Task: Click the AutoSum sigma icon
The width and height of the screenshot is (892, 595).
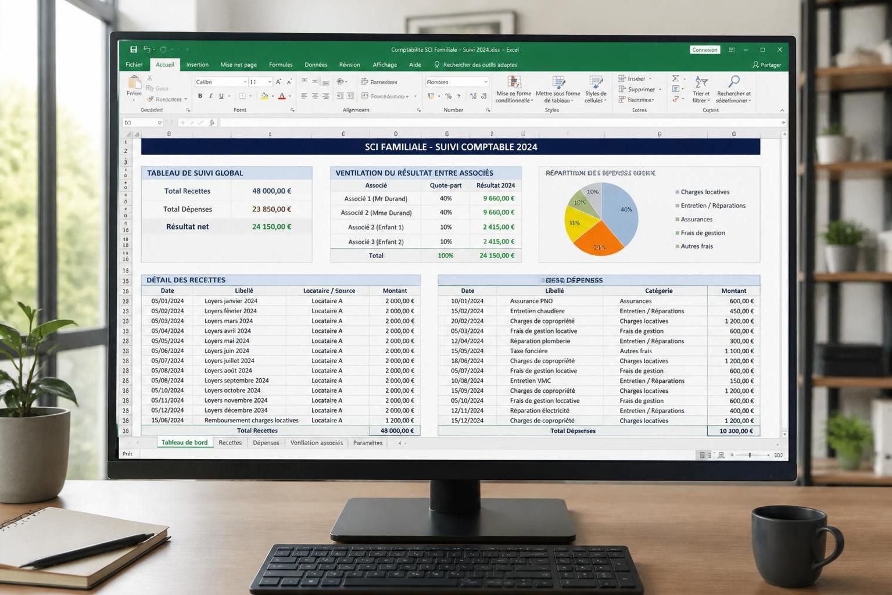Action: pos(675,78)
